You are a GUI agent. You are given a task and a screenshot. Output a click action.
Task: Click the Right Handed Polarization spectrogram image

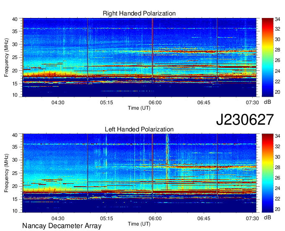point(139,57)
